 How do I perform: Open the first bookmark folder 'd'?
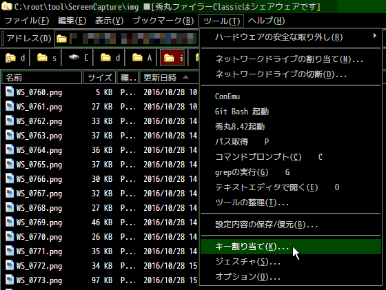coord(15,58)
